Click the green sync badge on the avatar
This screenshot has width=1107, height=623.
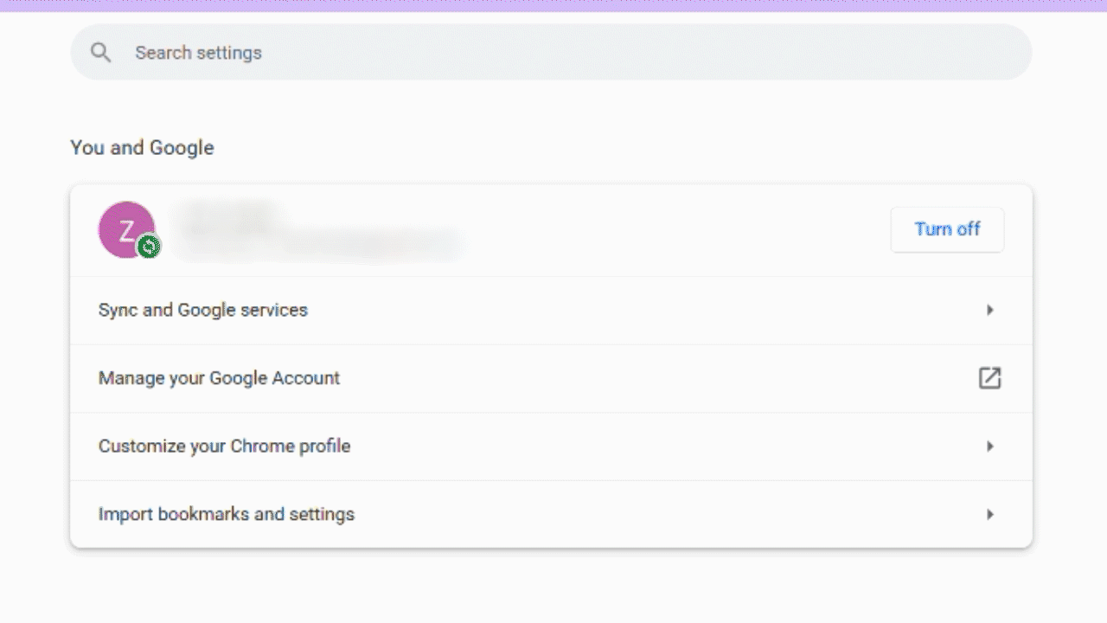point(149,247)
